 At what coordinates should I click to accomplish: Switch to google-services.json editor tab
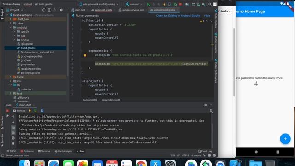click(132, 10)
